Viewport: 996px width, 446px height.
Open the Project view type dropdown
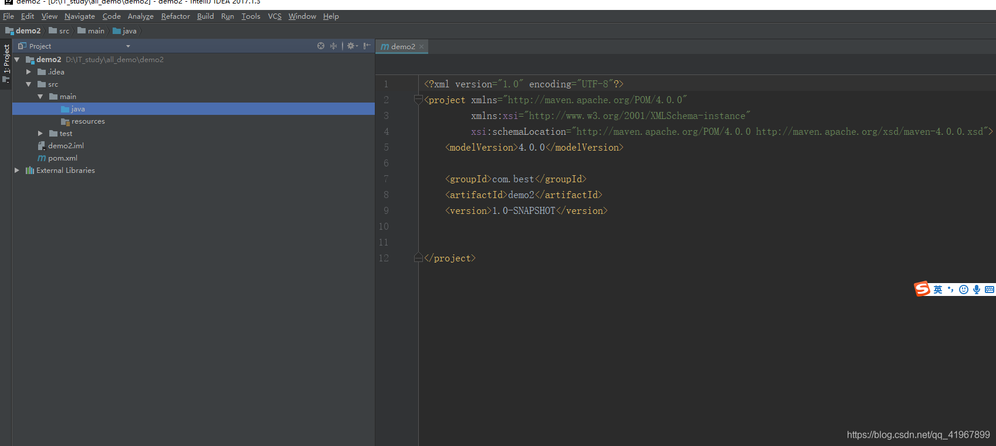coord(128,46)
